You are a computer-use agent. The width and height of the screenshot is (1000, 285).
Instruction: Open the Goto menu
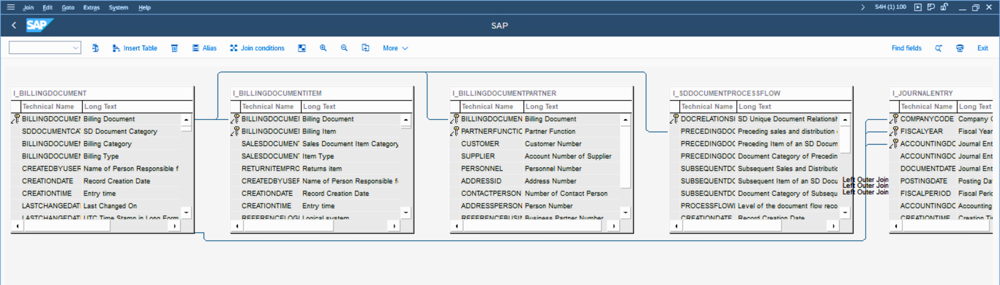pyautogui.click(x=68, y=7)
